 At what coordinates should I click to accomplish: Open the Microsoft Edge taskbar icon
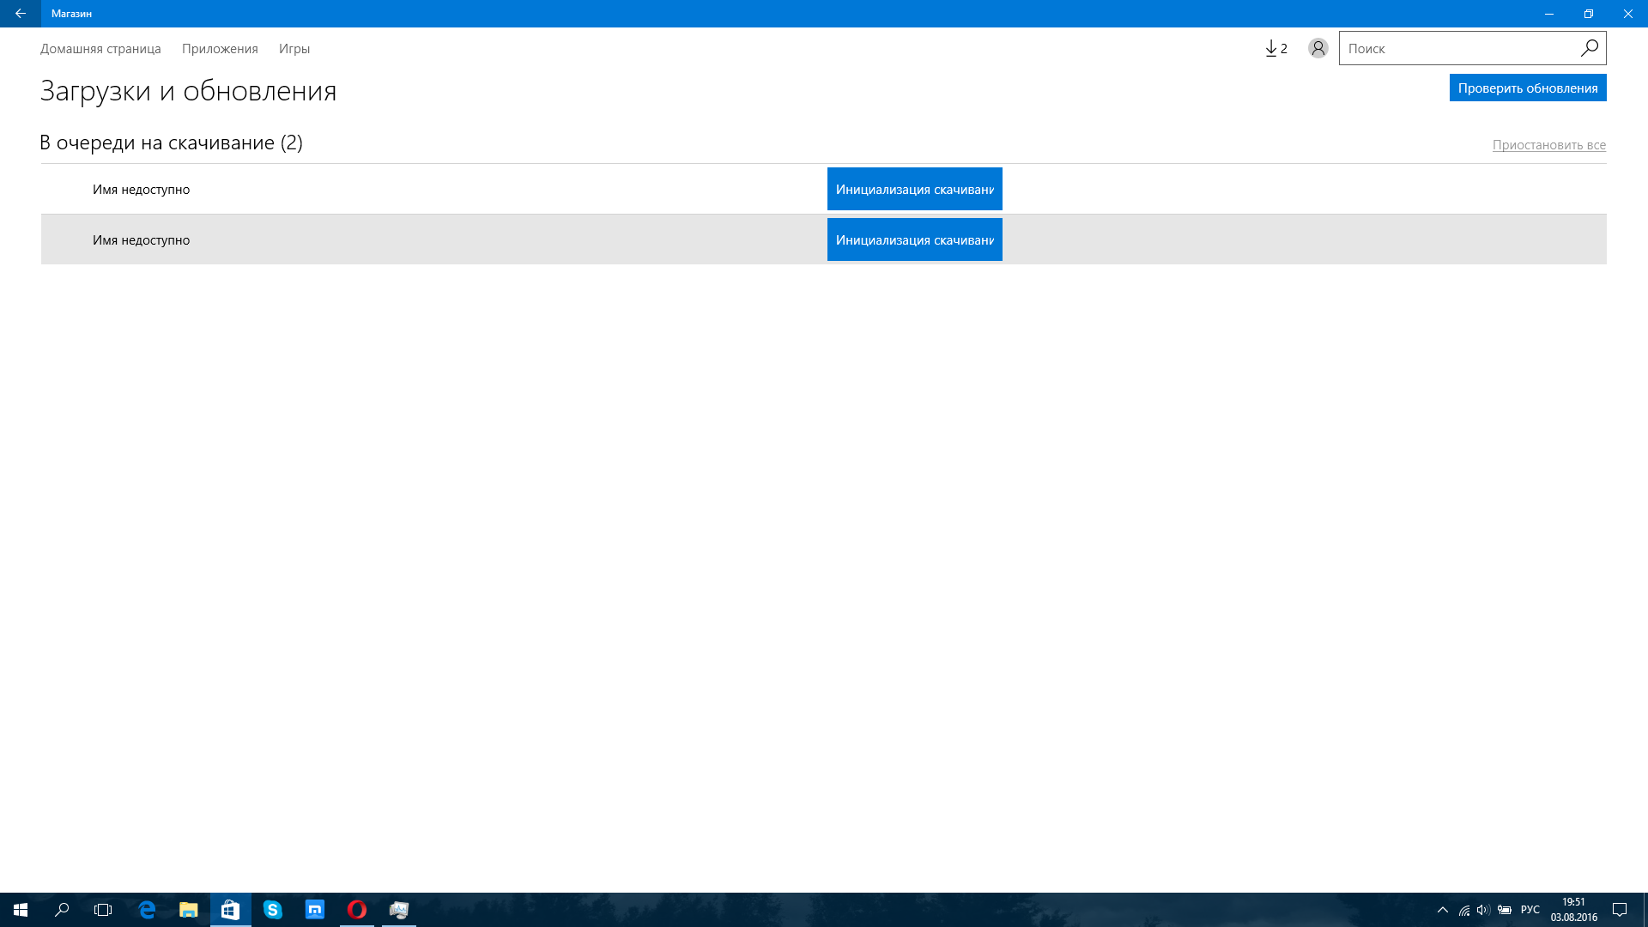click(147, 910)
